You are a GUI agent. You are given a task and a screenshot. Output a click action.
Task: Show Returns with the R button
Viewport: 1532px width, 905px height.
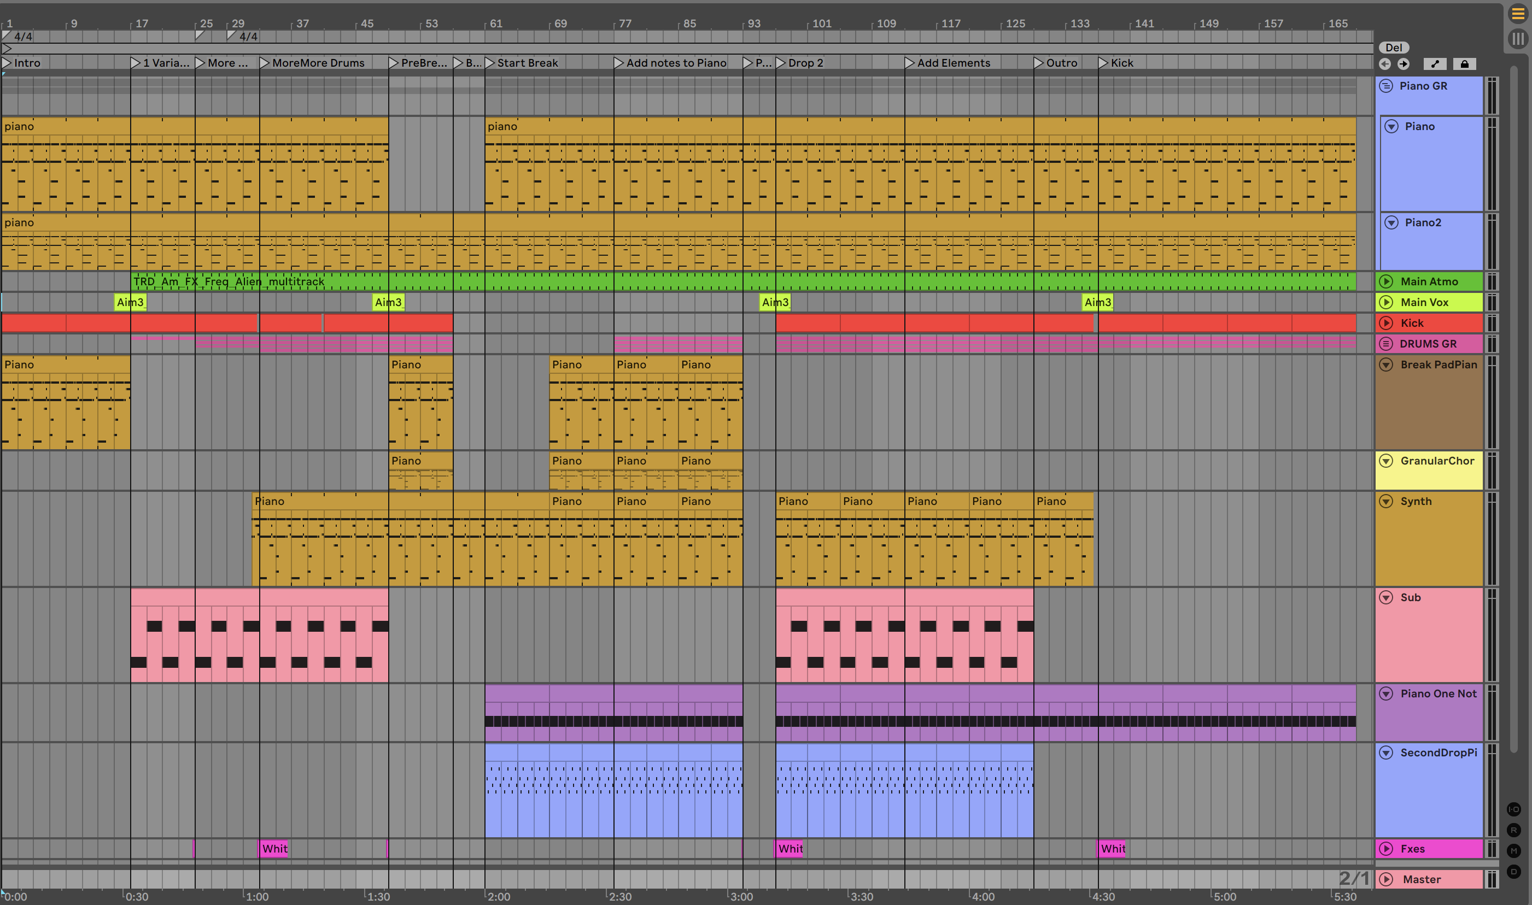[1514, 830]
